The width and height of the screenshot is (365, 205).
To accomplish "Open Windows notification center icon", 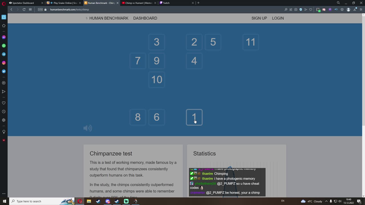I will (359, 201).
